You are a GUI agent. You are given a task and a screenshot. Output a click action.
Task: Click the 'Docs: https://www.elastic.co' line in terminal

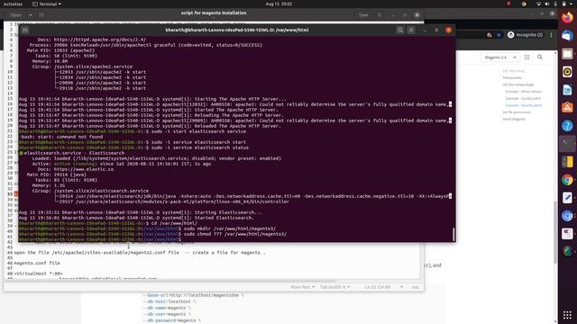[x=76, y=169]
